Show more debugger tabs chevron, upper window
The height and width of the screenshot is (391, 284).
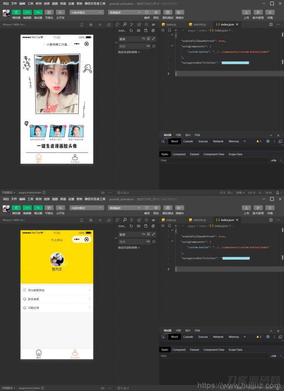(245, 141)
